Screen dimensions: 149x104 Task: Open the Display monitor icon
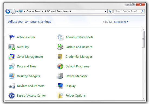tap(60, 86)
